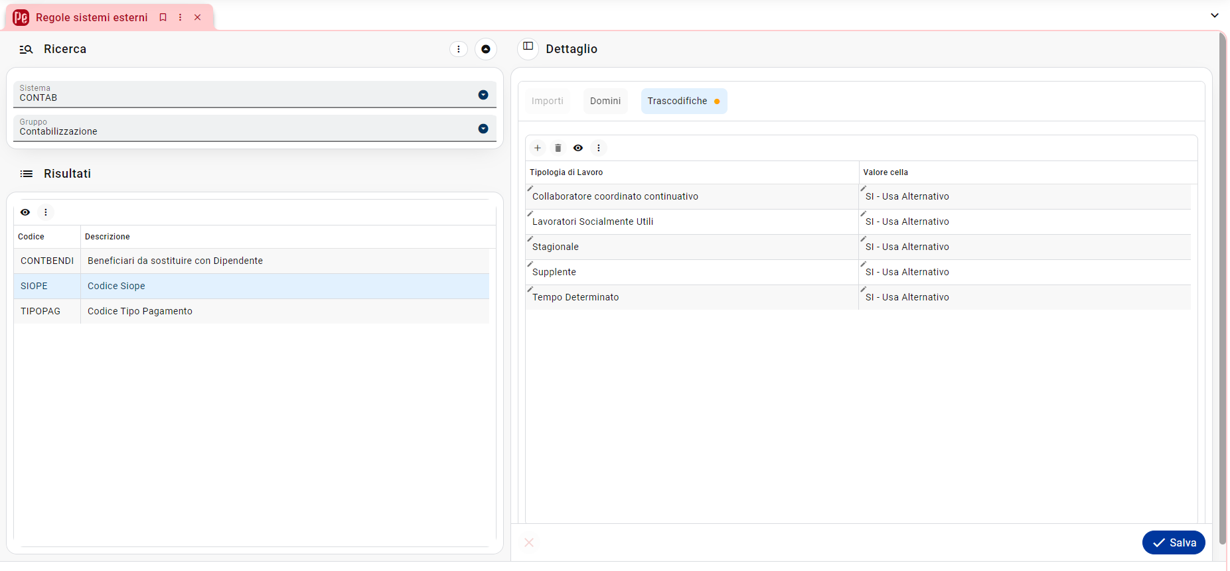
Task: Toggle Trascodifiche grid eye icon
Action: pyautogui.click(x=578, y=148)
